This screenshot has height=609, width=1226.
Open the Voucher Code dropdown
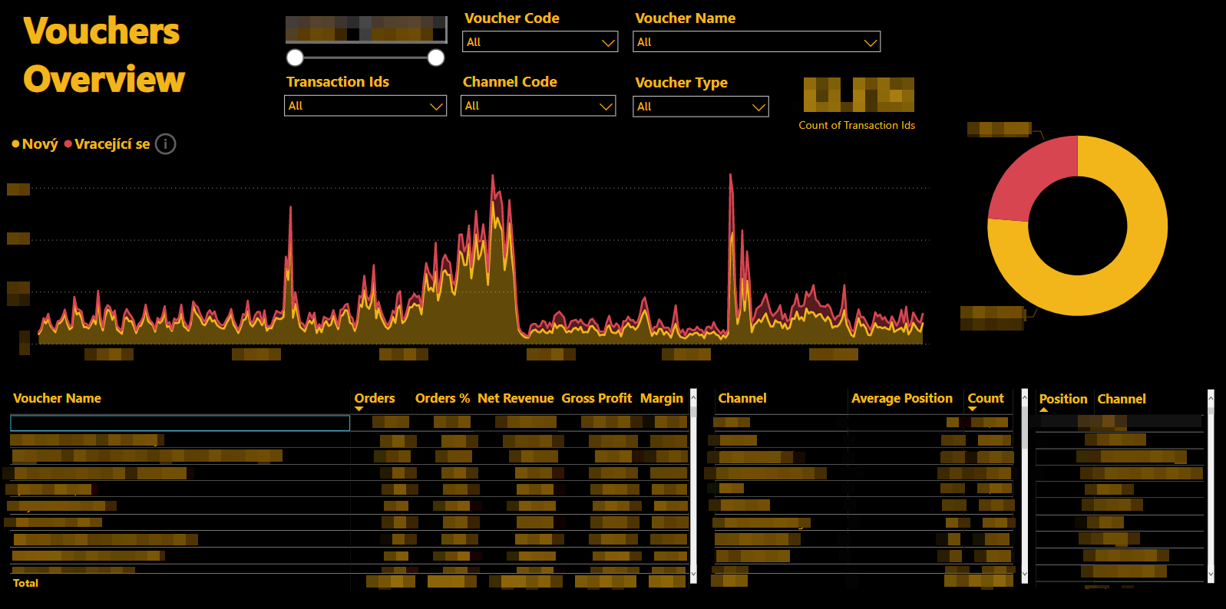[540, 42]
